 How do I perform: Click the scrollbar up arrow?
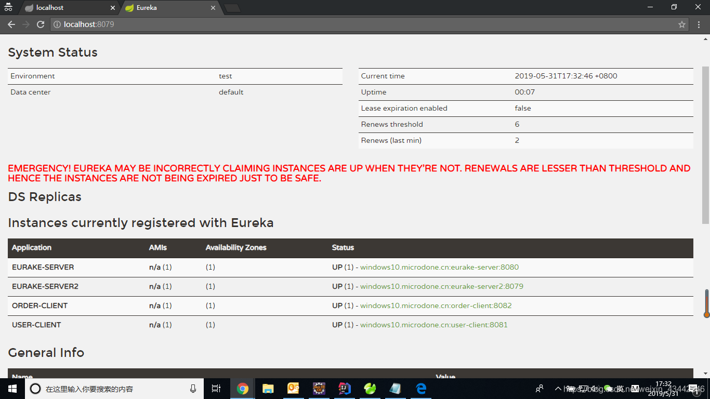[705, 38]
